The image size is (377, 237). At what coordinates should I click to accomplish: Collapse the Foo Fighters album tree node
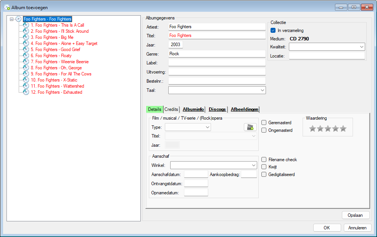coord(11,19)
